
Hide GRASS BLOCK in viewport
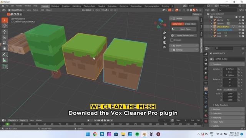239,26
